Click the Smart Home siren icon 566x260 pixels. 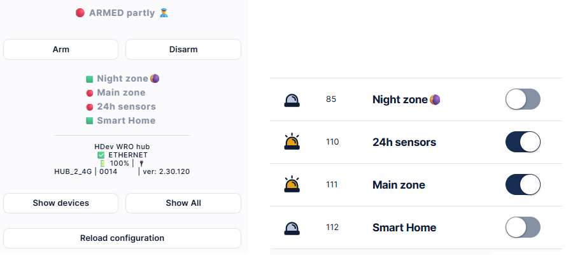pyautogui.click(x=292, y=228)
